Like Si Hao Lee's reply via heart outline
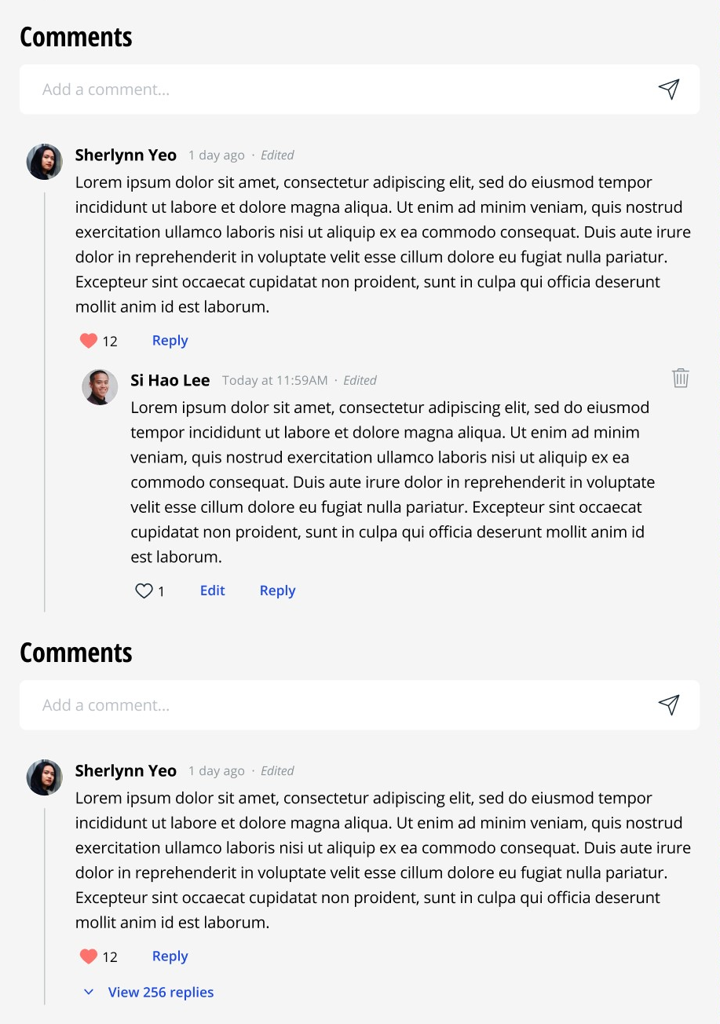 144,591
